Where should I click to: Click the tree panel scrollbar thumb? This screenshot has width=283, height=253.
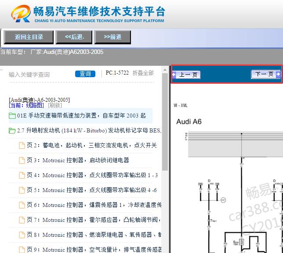(x=165, y=122)
